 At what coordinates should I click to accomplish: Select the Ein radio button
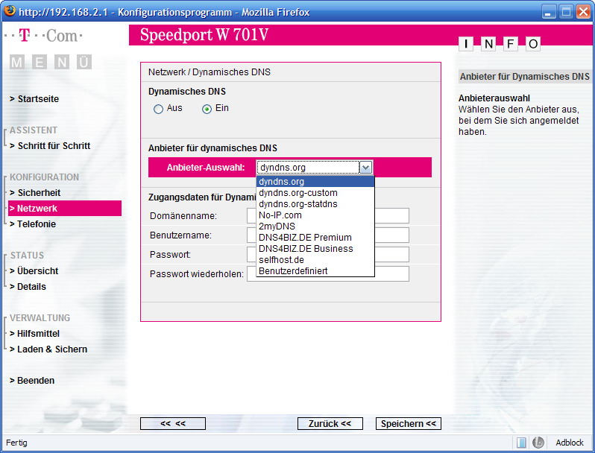(x=207, y=110)
